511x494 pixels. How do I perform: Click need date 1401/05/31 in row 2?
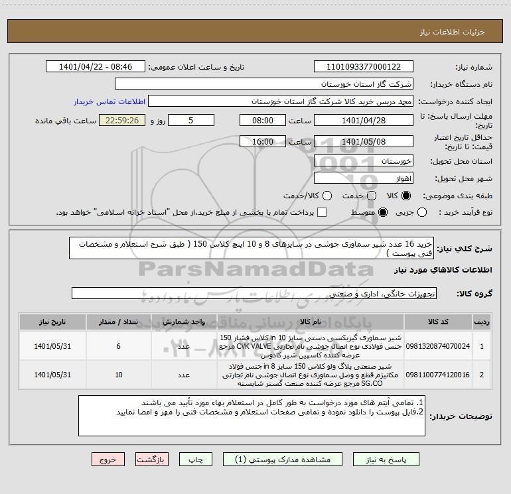(52, 375)
